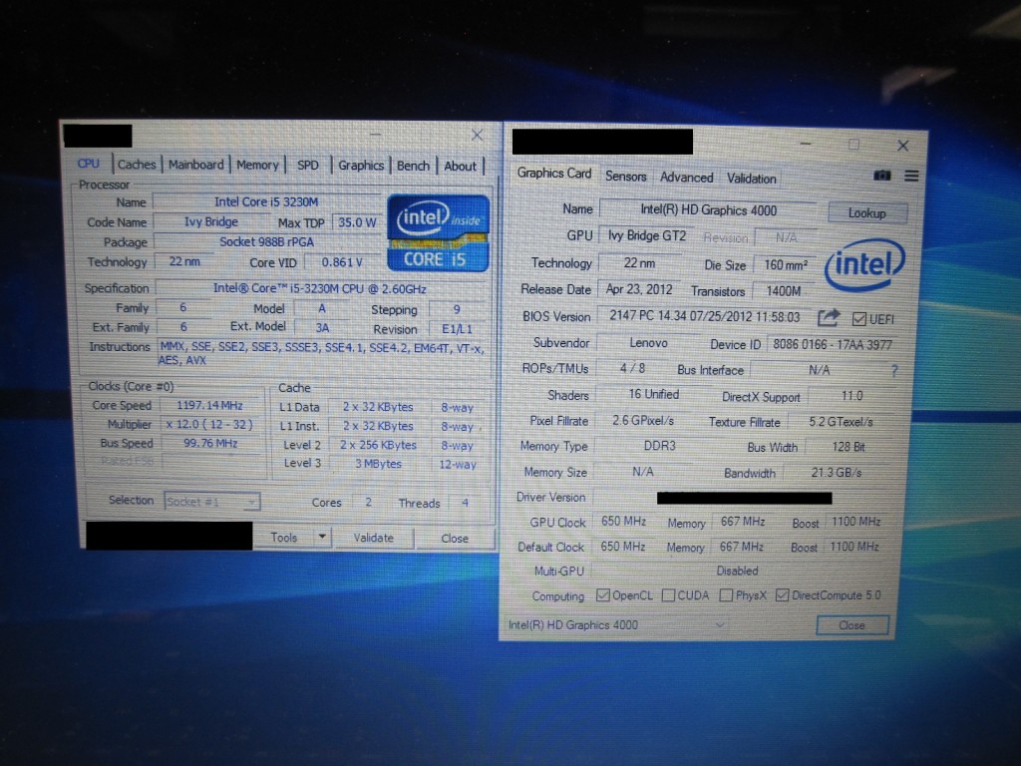Open the SPD tab

tap(308, 166)
